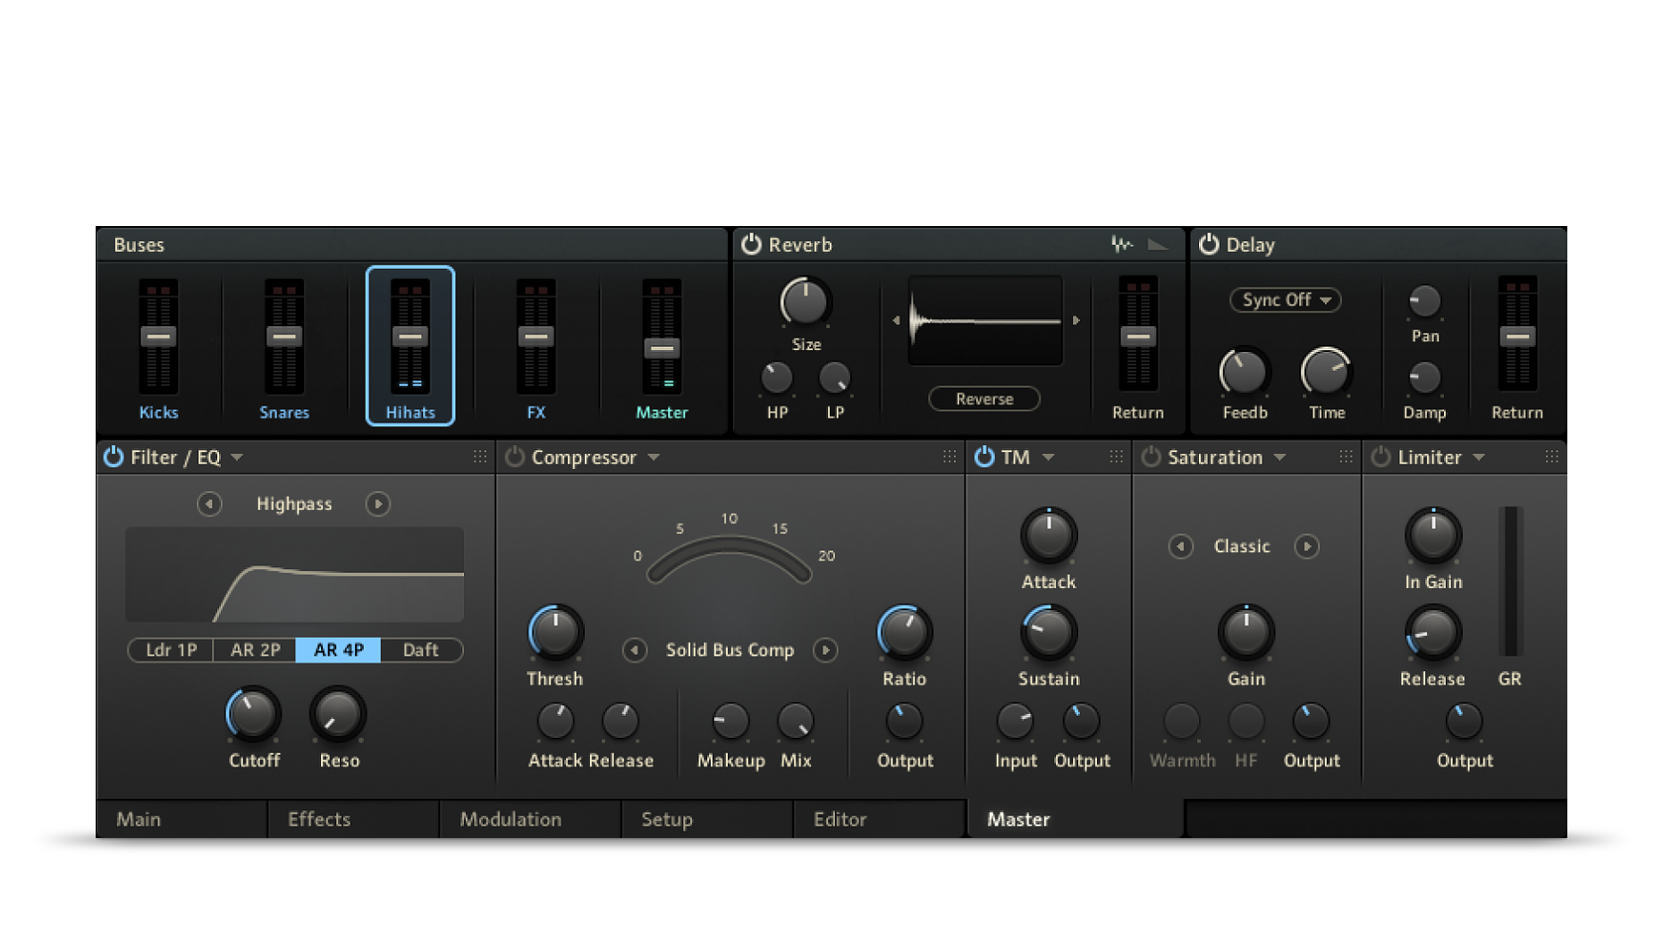The height and width of the screenshot is (947, 1663).
Task: Grab the Compressor module drag handle
Action: click(x=949, y=457)
